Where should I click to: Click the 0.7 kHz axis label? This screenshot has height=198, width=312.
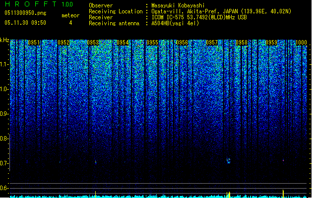point(4,163)
